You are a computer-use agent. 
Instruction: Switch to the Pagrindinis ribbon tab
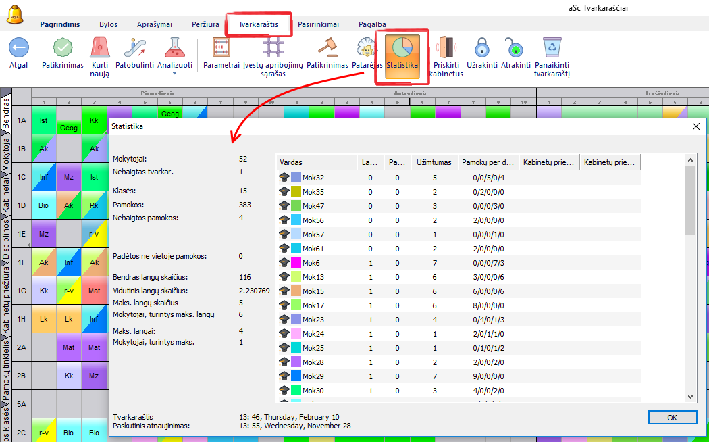pos(59,24)
